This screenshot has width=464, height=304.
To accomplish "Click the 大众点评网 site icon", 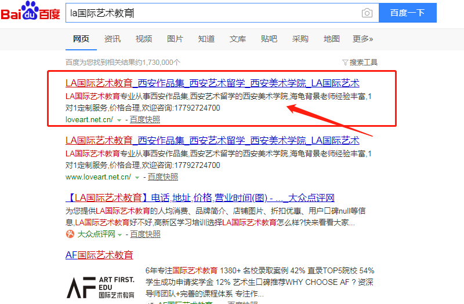I will pyautogui.click(x=70, y=235).
